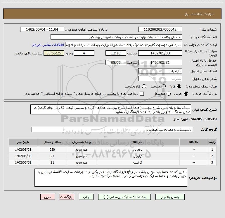Click the خروج exit button
Screen dimensions: 225x218
click(x=48, y=197)
